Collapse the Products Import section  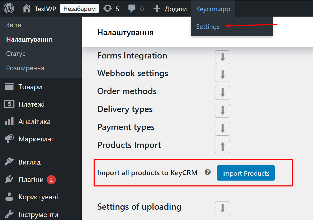[222, 147]
